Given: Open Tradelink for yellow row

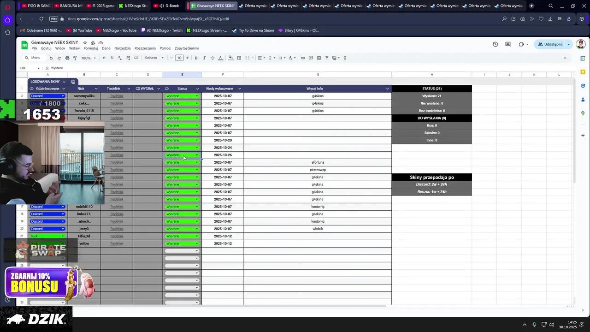Looking at the screenshot, I should tap(117, 243).
